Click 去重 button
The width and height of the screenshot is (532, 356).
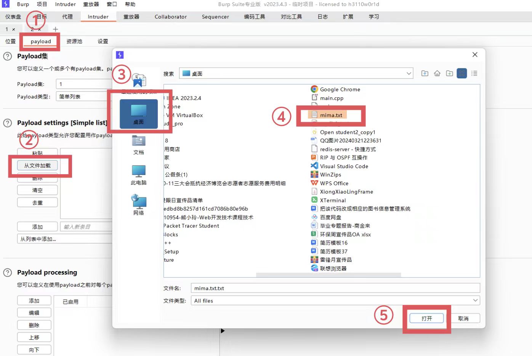click(x=37, y=203)
